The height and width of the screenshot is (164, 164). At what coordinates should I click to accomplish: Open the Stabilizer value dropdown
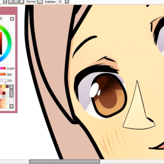click(67, 2)
